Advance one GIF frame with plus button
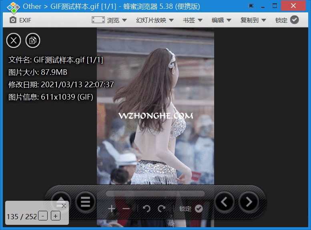This screenshot has height=230, width=311. [x=56, y=216]
